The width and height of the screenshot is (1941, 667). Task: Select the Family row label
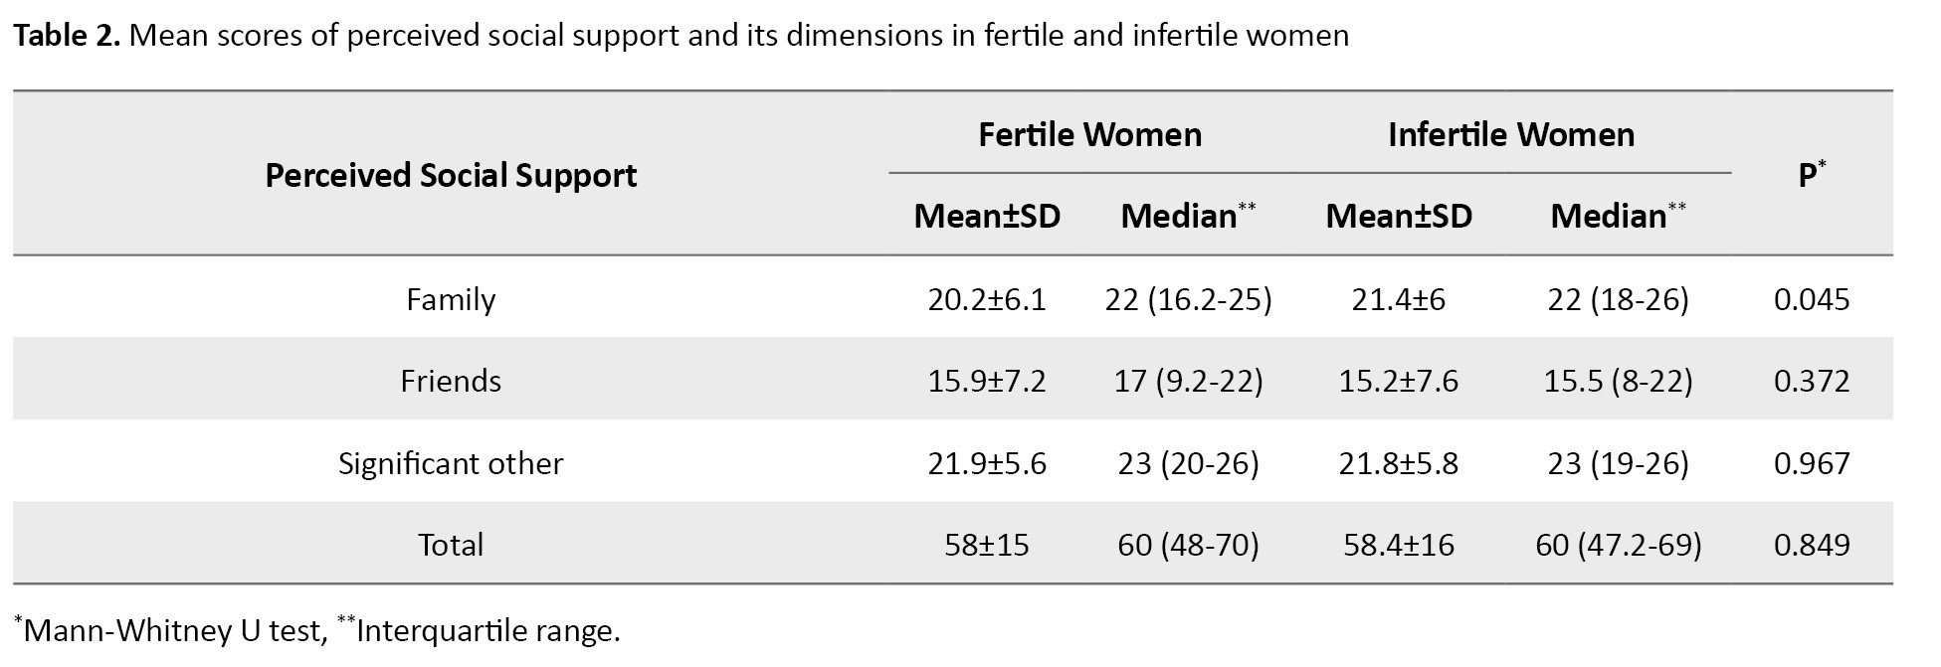pyautogui.click(x=451, y=299)
